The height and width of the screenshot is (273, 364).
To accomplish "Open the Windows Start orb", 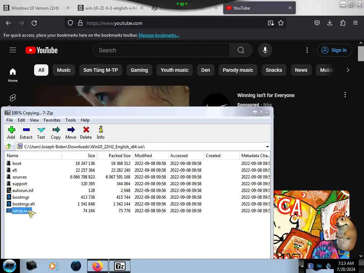I will coord(10,266).
